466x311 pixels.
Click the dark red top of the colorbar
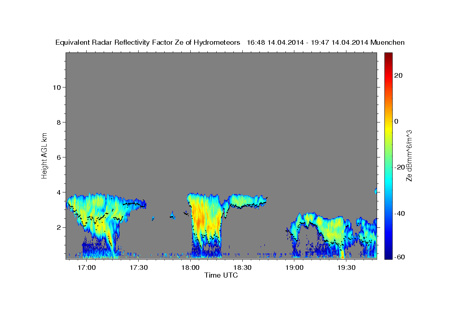(x=388, y=55)
